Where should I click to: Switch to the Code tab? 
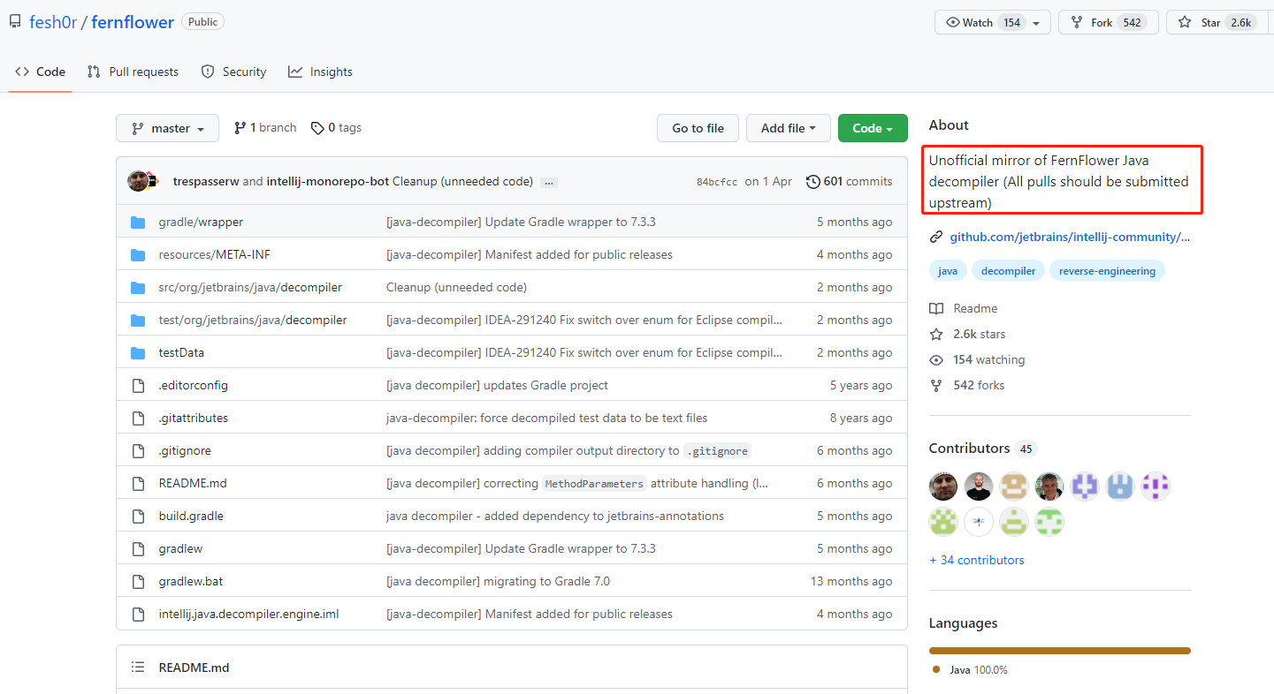41,72
